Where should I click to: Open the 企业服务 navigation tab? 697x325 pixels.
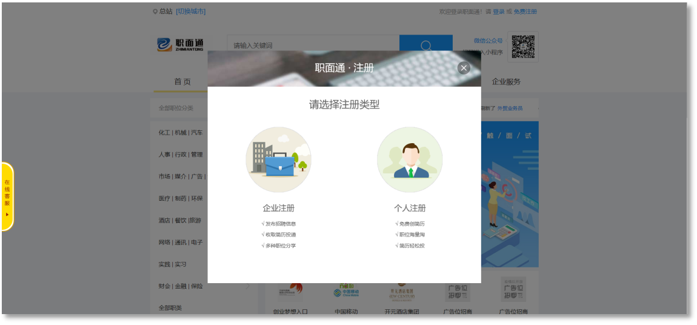506,82
